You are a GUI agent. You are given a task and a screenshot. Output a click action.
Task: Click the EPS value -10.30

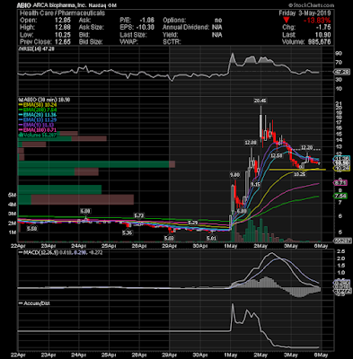[145, 28]
